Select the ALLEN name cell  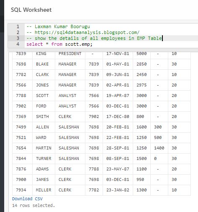click(42, 127)
